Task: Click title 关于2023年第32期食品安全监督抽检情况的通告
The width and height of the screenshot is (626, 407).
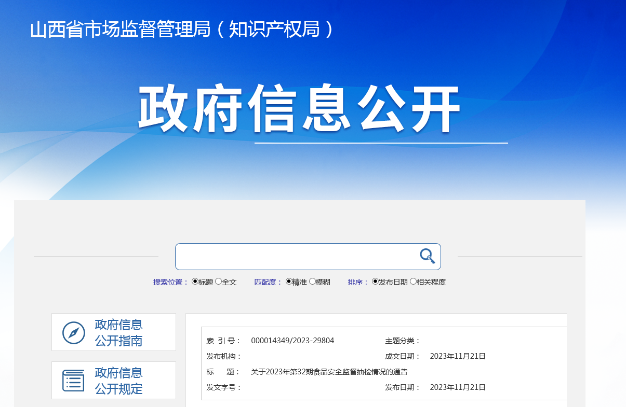Action: (x=329, y=372)
